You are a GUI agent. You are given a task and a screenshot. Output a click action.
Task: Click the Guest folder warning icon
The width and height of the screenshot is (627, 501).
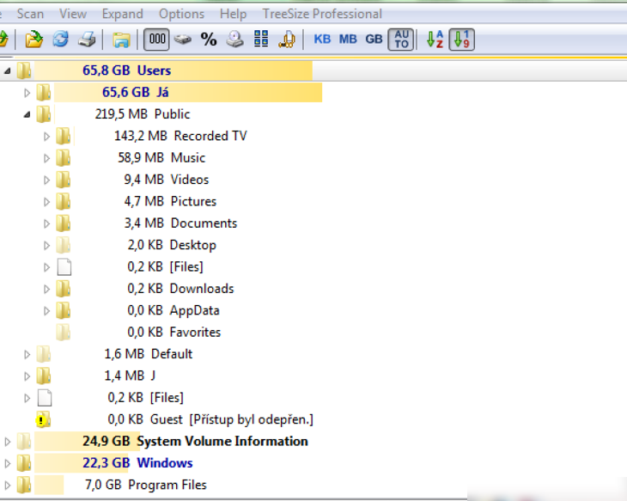[43, 419]
